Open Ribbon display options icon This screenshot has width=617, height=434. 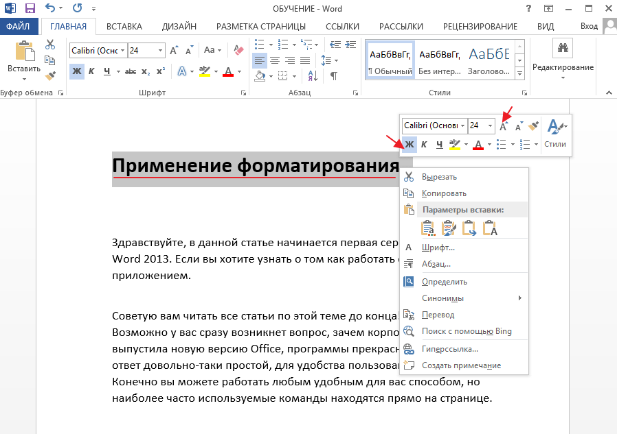click(x=548, y=8)
